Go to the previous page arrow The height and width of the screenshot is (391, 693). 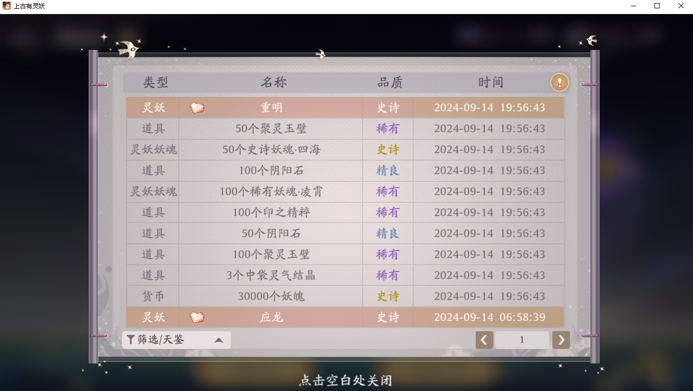(x=485, y=340)
